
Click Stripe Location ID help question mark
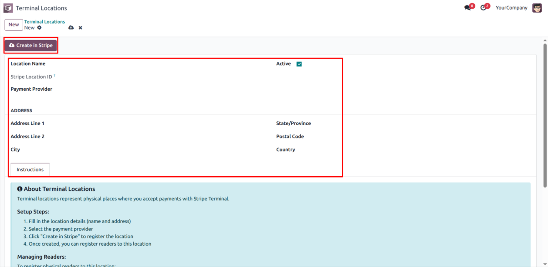pyautogui.click(x=54, y=76)
